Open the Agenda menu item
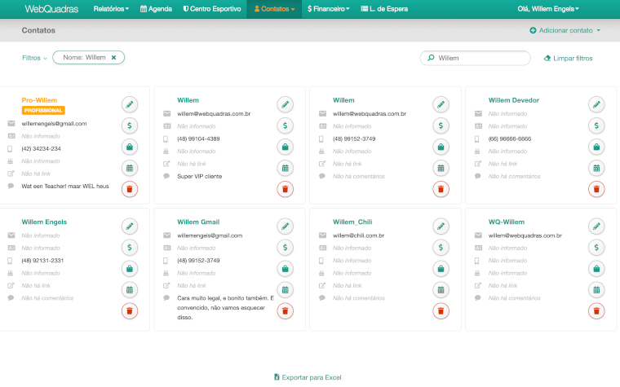 tap(156, 9)
